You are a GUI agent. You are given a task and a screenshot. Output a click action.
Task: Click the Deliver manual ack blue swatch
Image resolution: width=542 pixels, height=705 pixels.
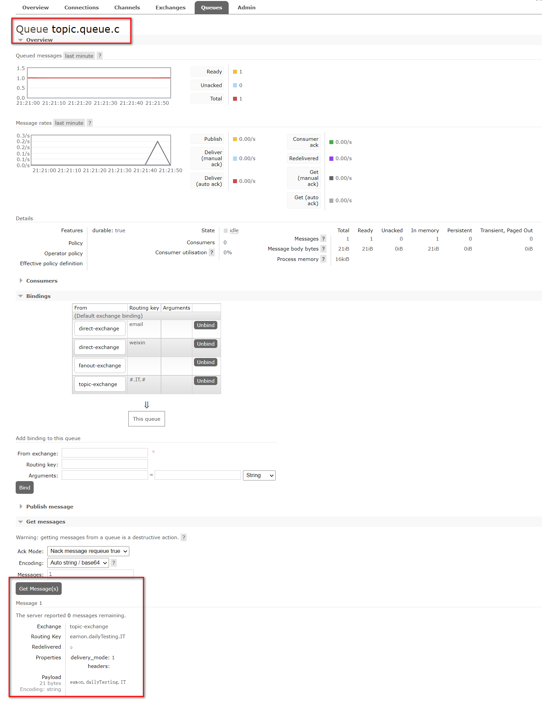235,158
